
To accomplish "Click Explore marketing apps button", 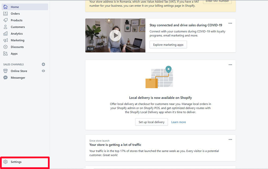I will tap(168, 45).
